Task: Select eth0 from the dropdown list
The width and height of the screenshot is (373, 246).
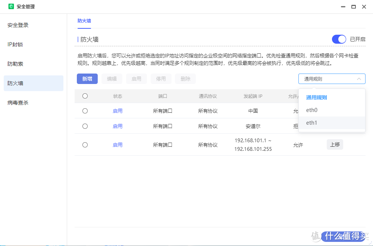Action: point(312,110)
